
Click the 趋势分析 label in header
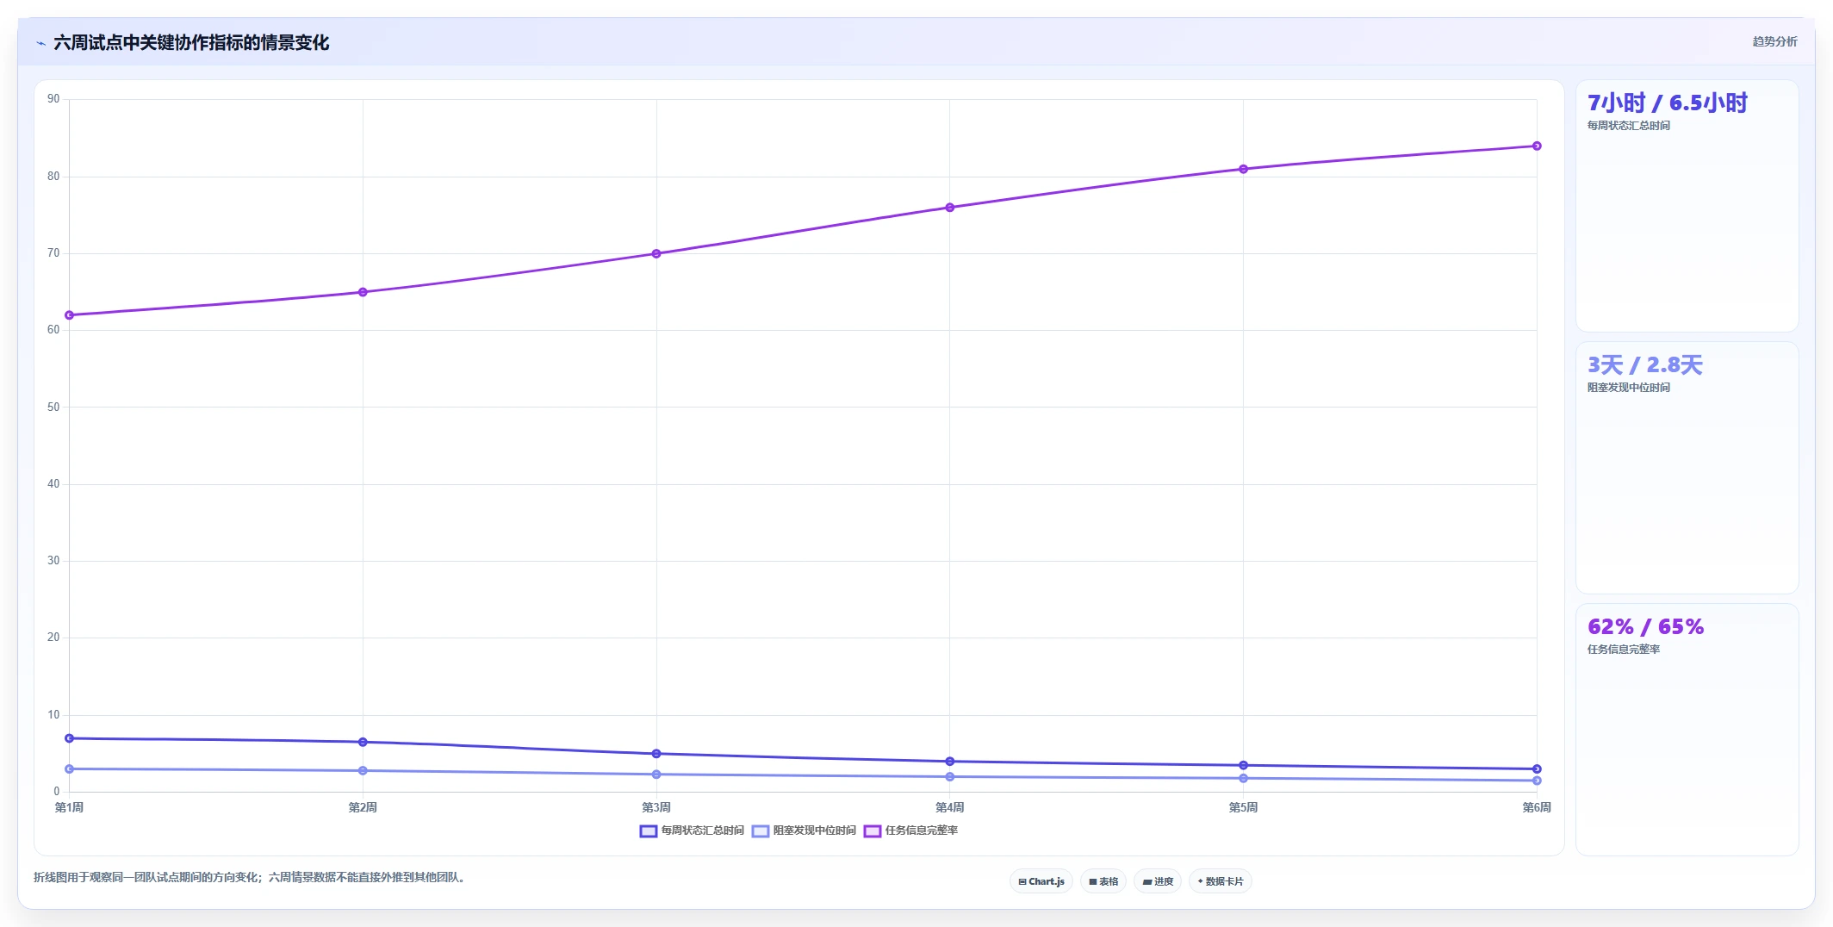tap(1774, 41)
